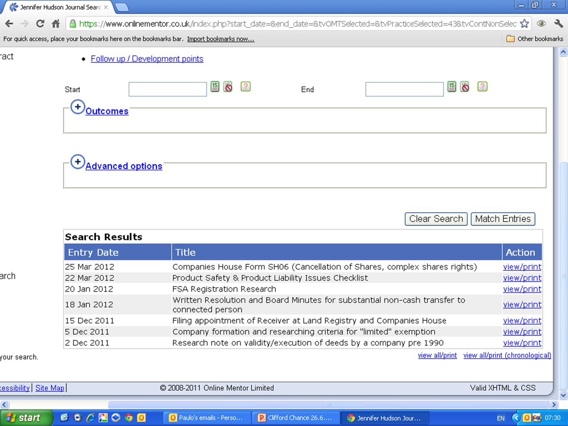Go back with the browser back arrow

tap(9, 24)
